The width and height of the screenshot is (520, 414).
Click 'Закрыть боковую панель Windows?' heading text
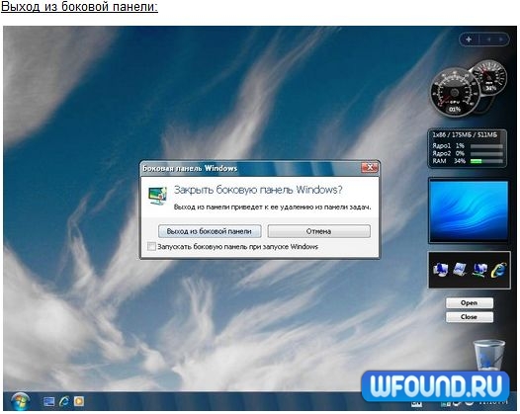pos(258,190)
